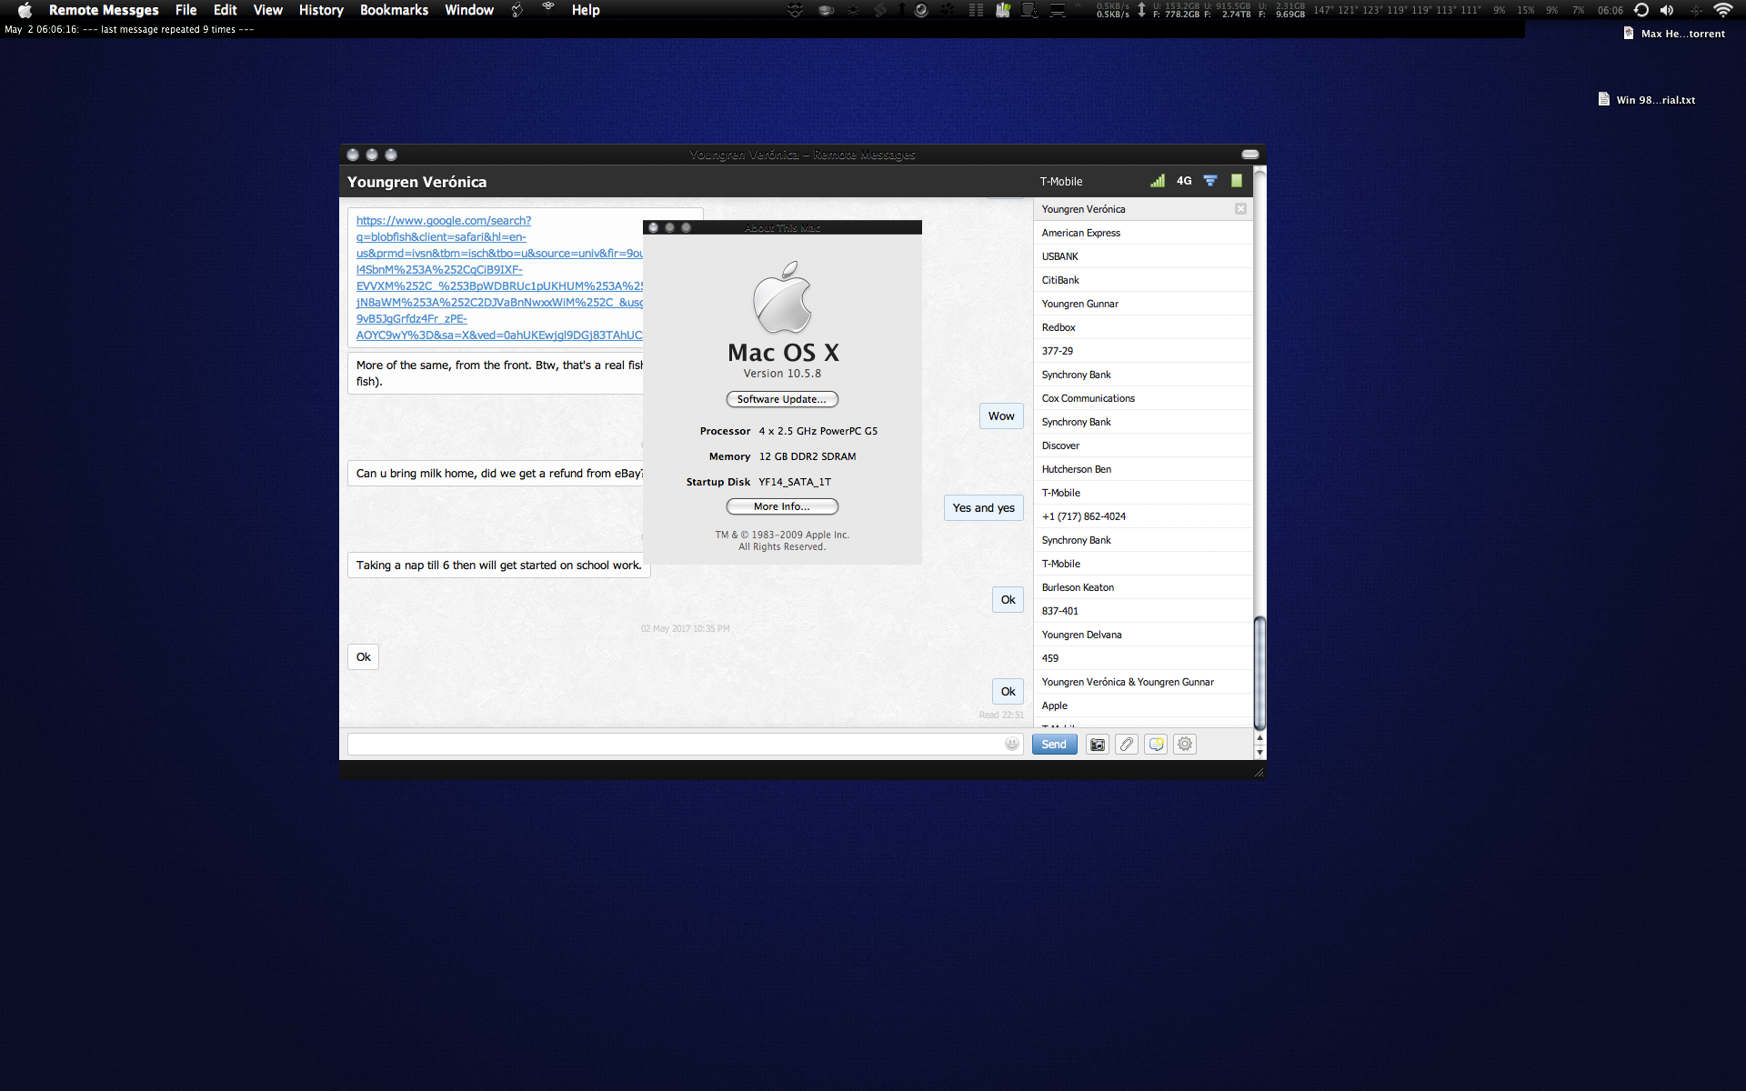Click 'Taking a nap till 6' message

click(498, 565)
